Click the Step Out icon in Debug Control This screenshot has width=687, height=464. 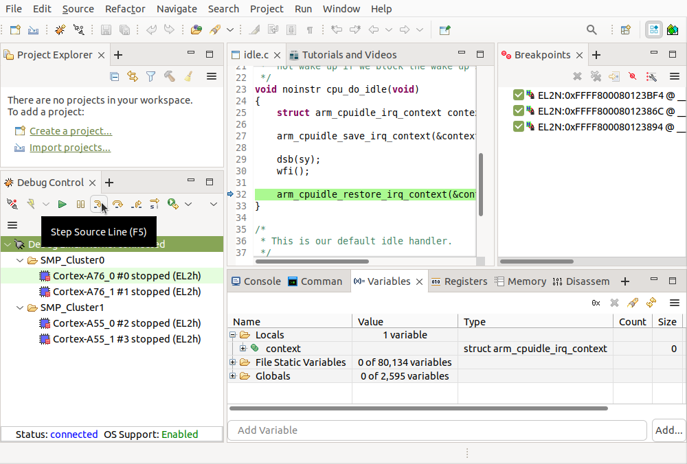136,204
